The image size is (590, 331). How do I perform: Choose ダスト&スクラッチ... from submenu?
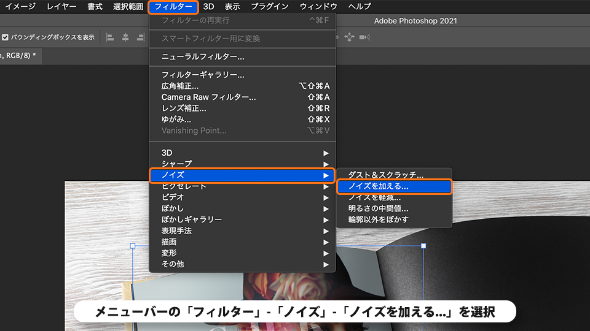click(x=394, y=175)
